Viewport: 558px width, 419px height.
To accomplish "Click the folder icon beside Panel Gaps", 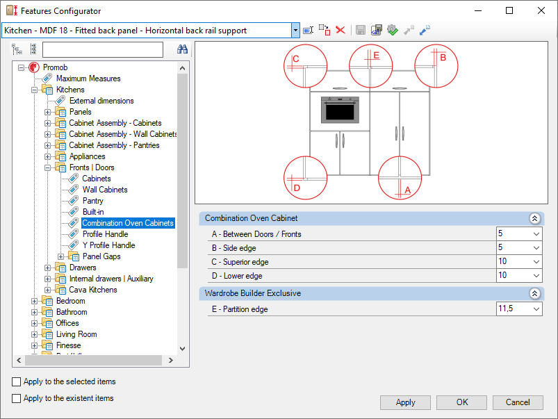I will [x=74, y=256].
